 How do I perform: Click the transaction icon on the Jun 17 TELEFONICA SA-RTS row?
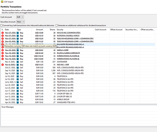[x=18, y=91]
